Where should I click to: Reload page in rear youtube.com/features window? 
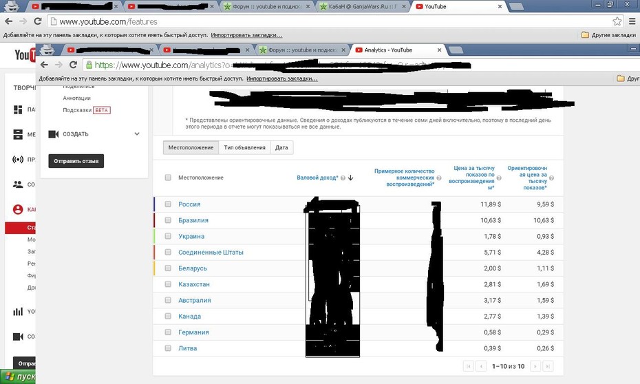tap(38, 21)
